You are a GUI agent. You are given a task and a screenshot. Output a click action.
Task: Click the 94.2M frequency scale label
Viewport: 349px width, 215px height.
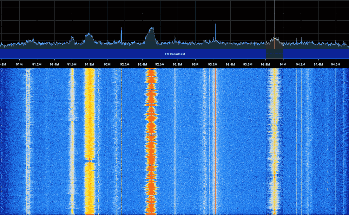point(301,64)
